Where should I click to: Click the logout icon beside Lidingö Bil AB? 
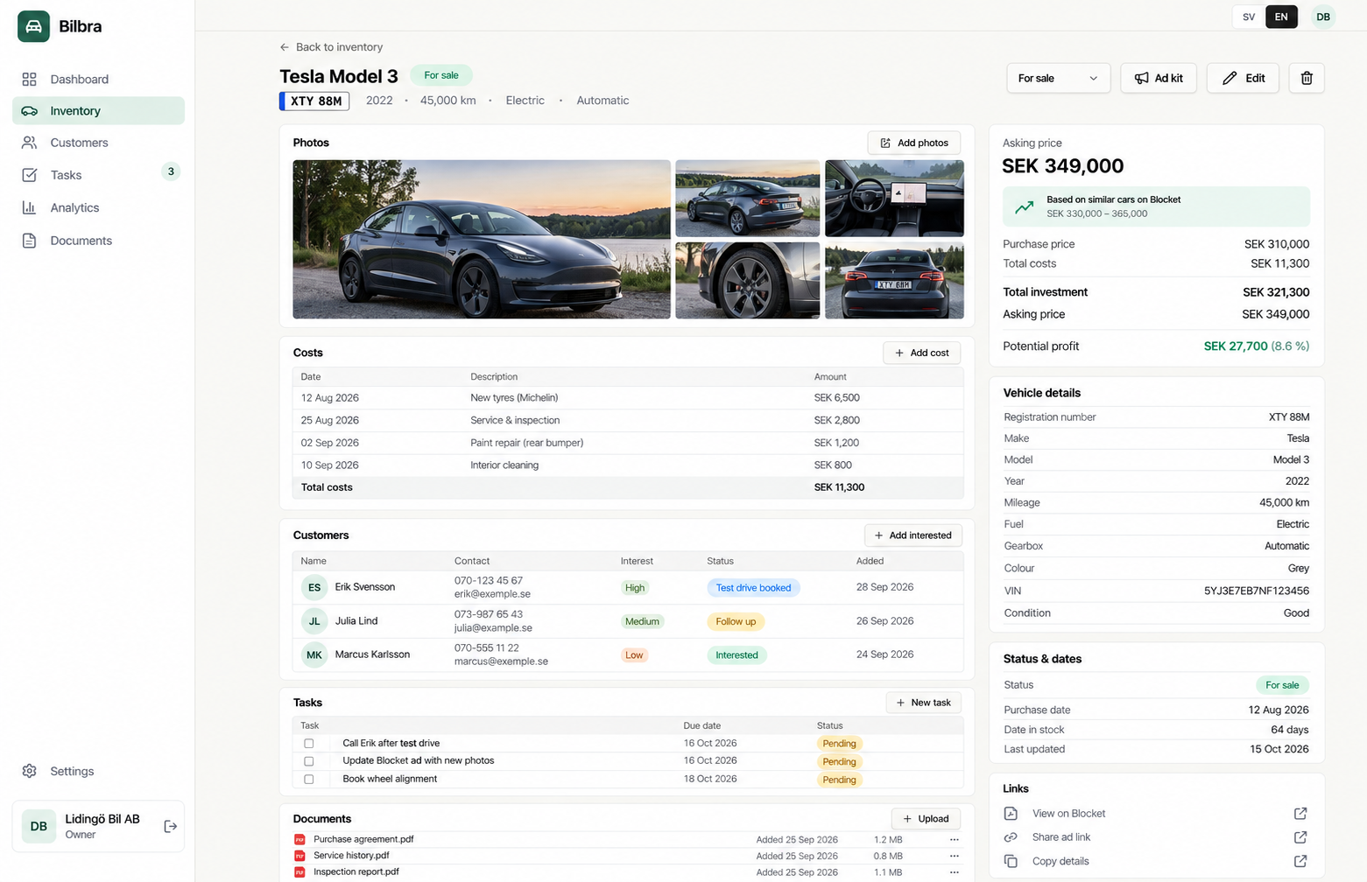click(170, 826)
